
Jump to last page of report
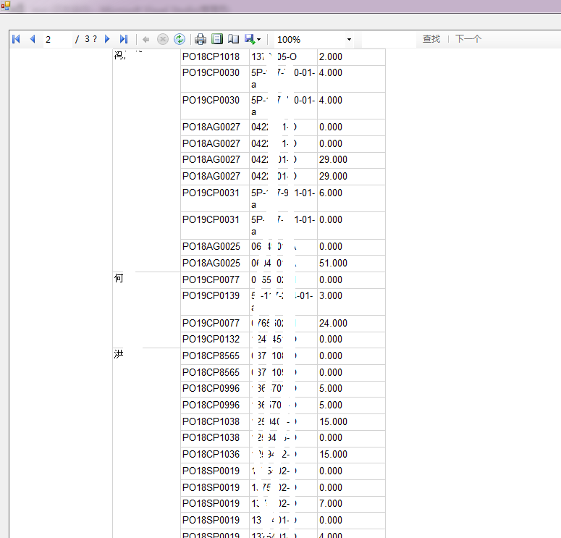click(124, 39)
